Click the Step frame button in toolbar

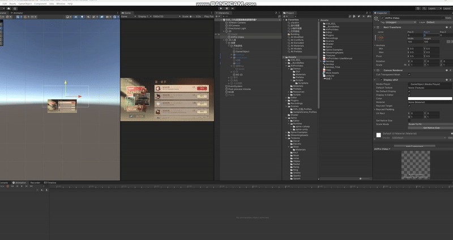click(233, 8)
